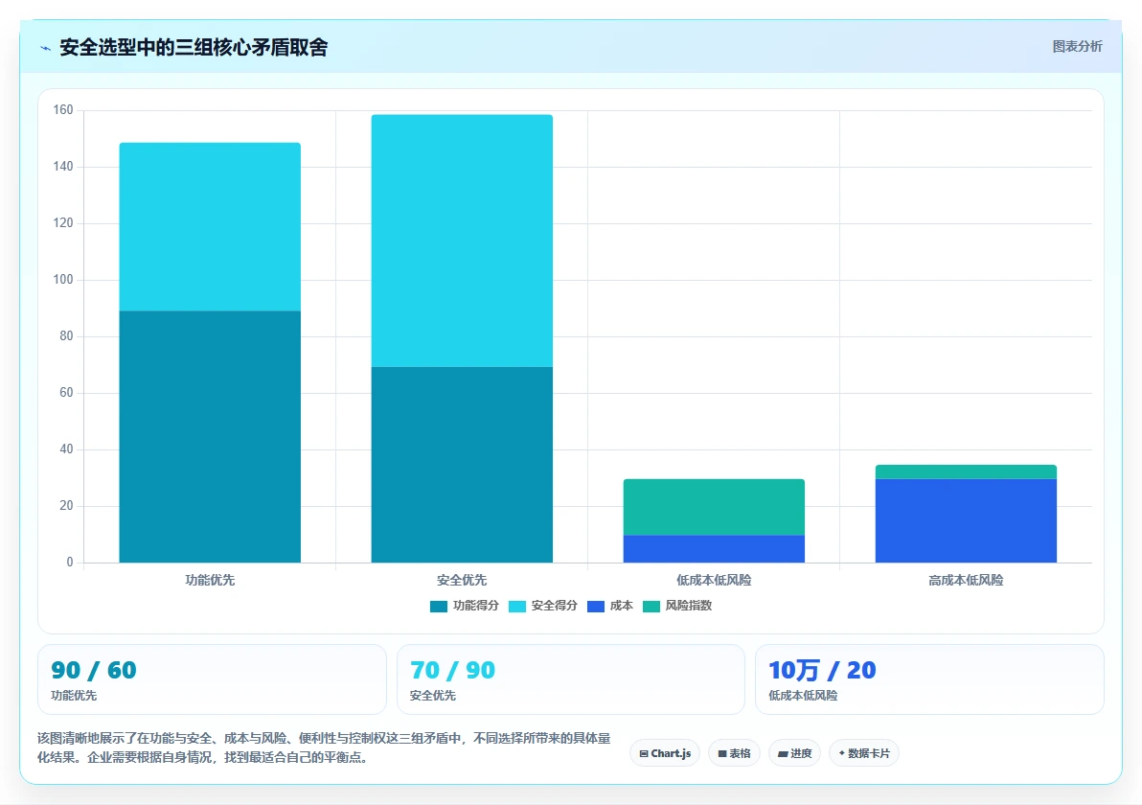Click the blue 成本 segment of 低成本低风险 bar
The width and height of the screenshot is (1142, 805).
pos(714,548)
